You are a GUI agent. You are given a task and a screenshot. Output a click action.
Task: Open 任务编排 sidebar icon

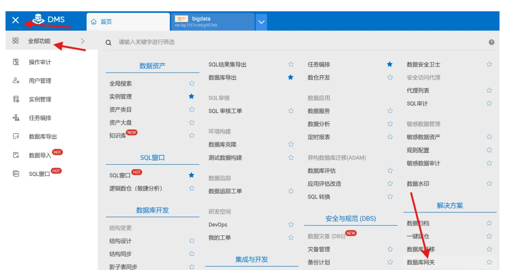click(16, 118)
